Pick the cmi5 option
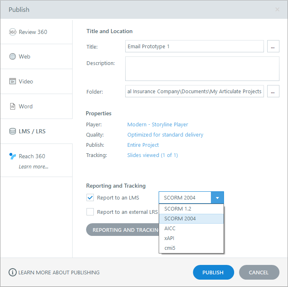288x287 pixels. pyautogui.click(x=170, y=248)
